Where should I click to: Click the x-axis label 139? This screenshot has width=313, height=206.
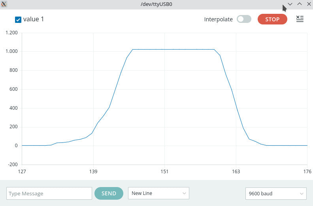click(x=93, y=172)
